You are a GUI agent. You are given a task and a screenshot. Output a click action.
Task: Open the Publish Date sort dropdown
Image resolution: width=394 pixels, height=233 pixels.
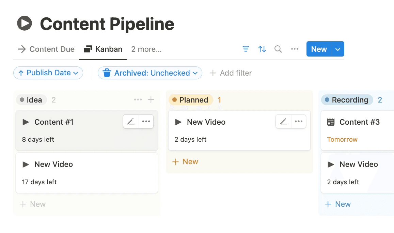[48, 73]
